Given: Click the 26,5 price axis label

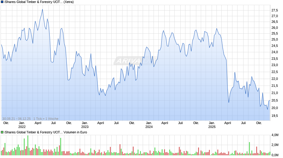Looking at the screenshot, I should tap(275, 22).
